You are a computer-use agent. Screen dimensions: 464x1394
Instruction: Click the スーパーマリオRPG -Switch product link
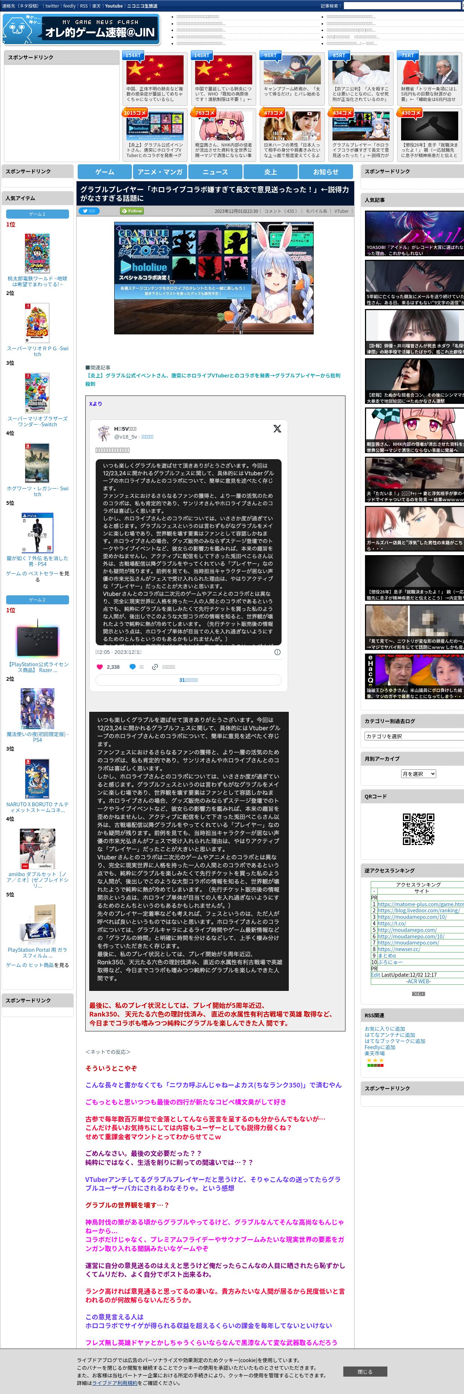[37, 351]
